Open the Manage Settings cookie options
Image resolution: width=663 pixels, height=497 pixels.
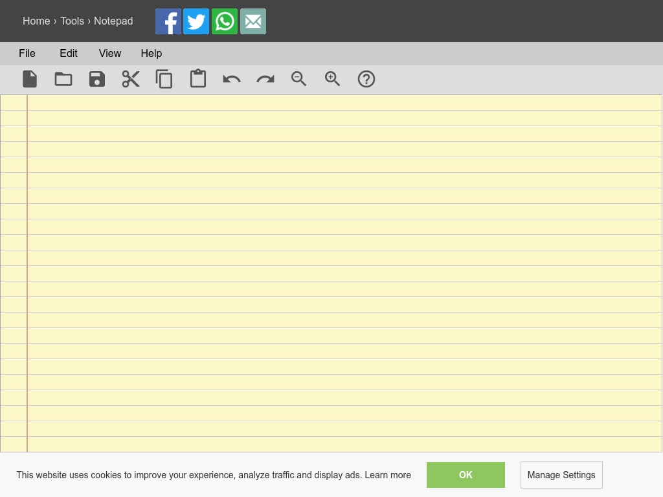(561, 475)
